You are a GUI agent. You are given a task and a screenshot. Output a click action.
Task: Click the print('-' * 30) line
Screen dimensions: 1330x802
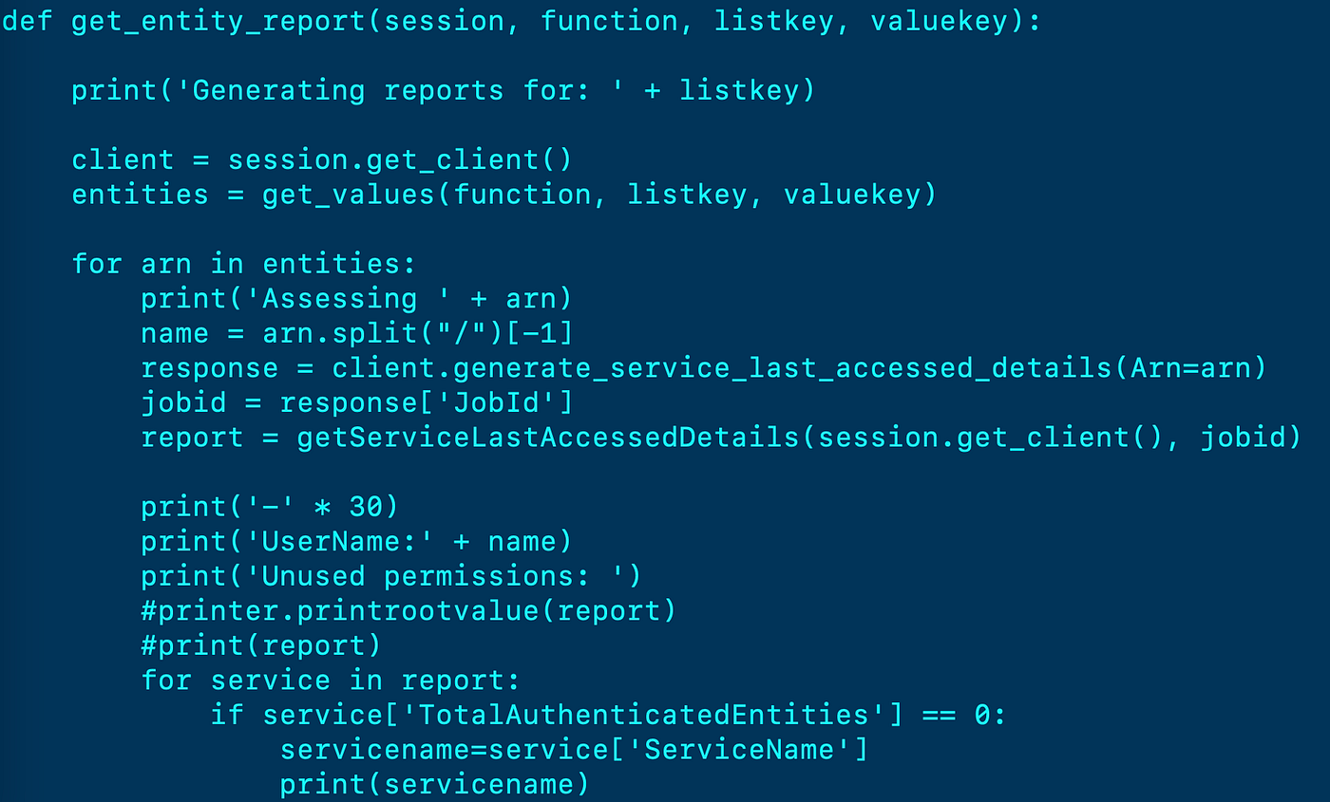tap(269, 506)
